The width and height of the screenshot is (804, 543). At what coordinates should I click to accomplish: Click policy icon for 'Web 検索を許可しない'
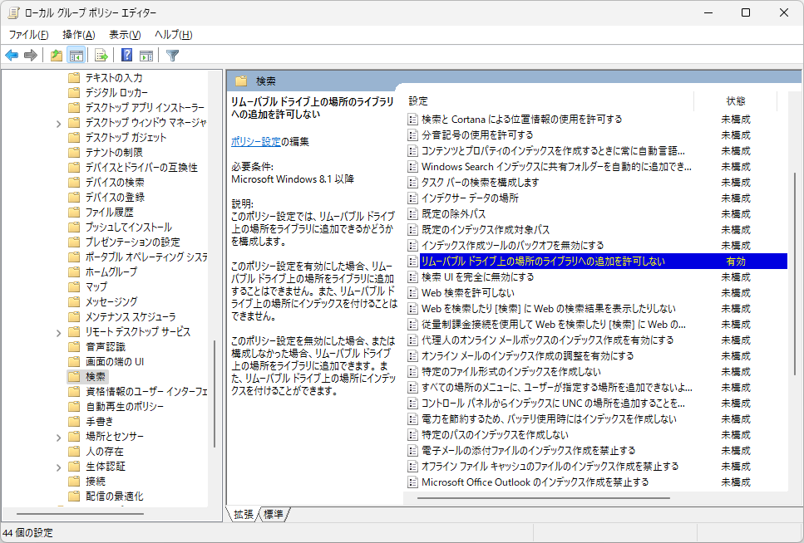pos(412,293)
